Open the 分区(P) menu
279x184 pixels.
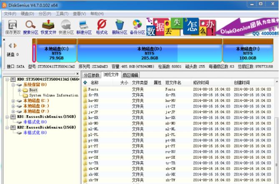coord(45,14)
